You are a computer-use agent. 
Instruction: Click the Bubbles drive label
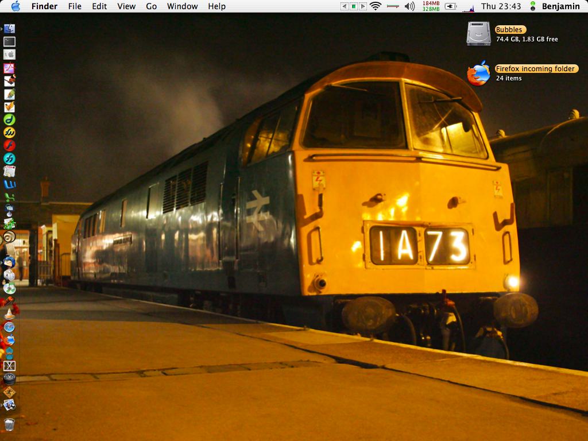[510, 30]
